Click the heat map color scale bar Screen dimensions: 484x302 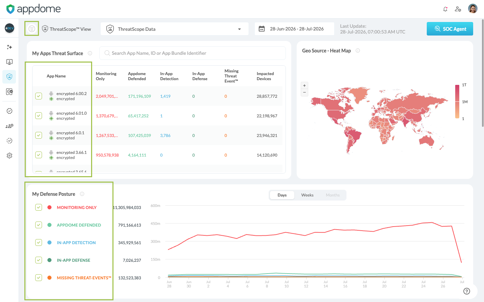(x=457, y=101)
